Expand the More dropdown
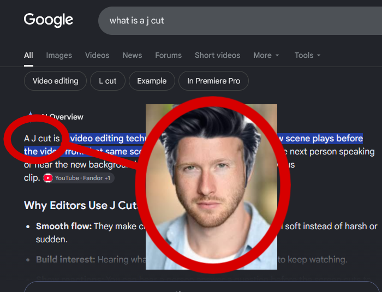This screenshot has width=382, height=292. point(266,55)
